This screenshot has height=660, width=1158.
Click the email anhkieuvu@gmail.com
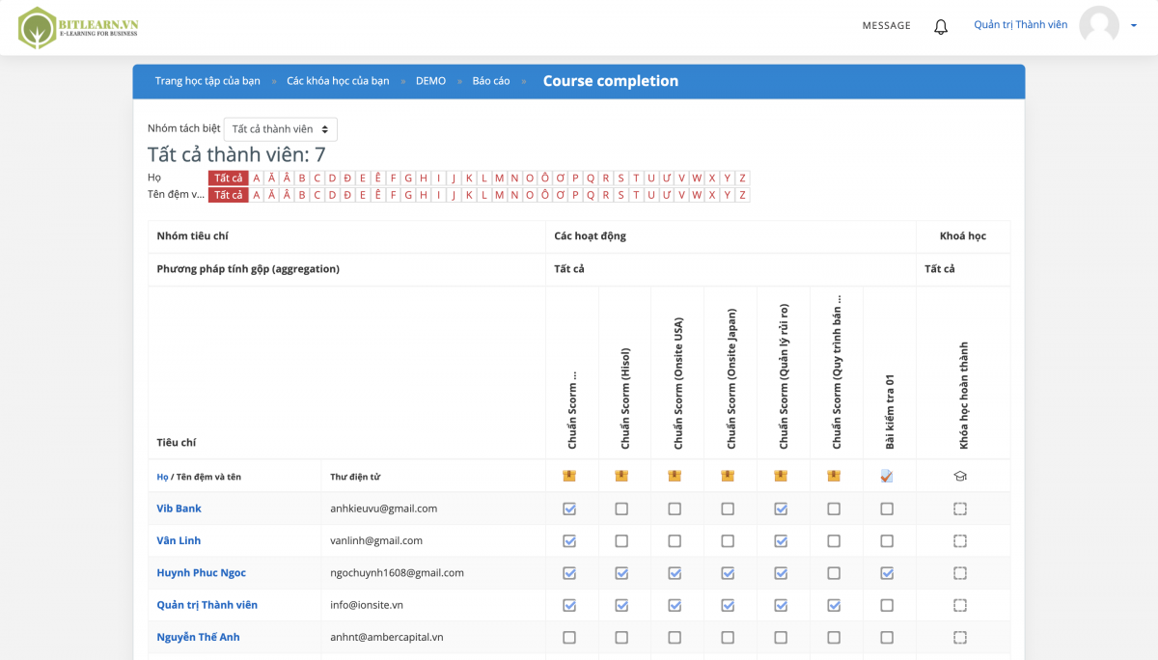pyautogui.click(x=384, y=509)
